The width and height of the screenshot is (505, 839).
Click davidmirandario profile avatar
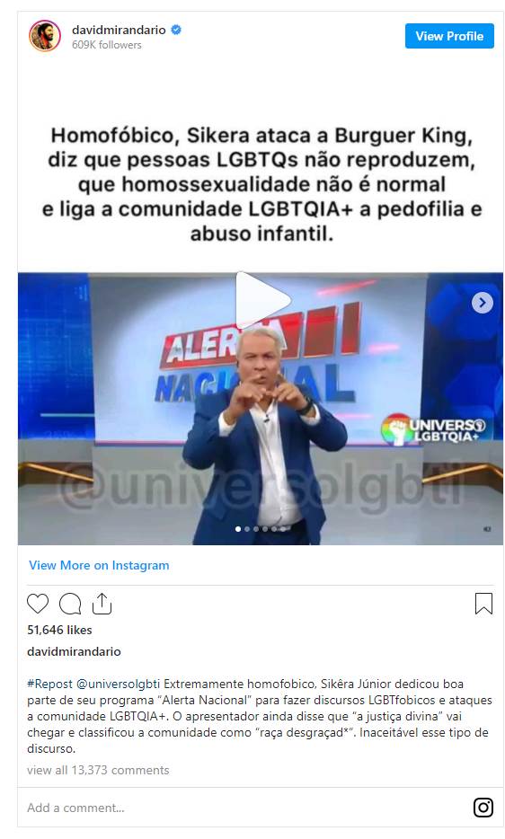pos(44,37)
